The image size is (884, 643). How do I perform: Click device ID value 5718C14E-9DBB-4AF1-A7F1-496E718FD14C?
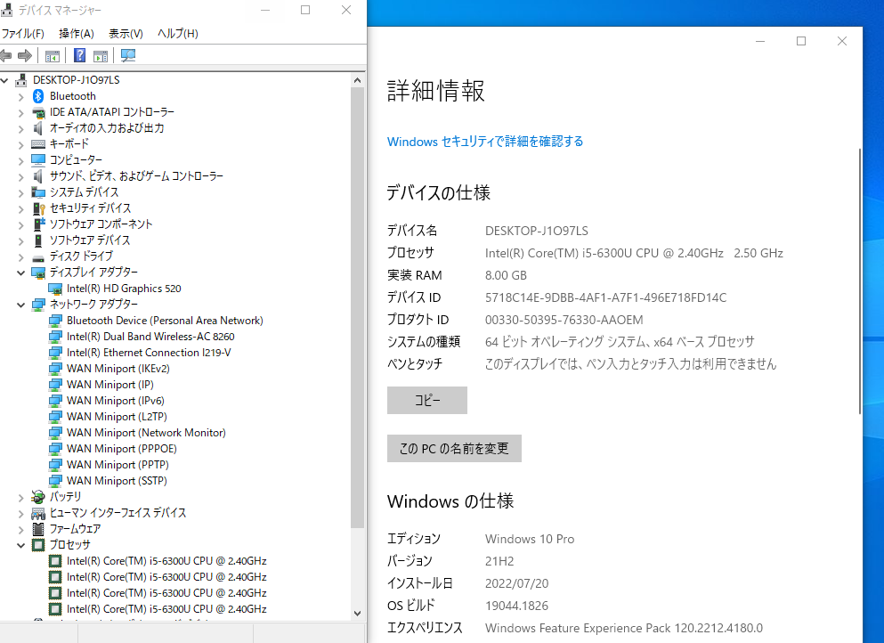[x=605, y=297]
